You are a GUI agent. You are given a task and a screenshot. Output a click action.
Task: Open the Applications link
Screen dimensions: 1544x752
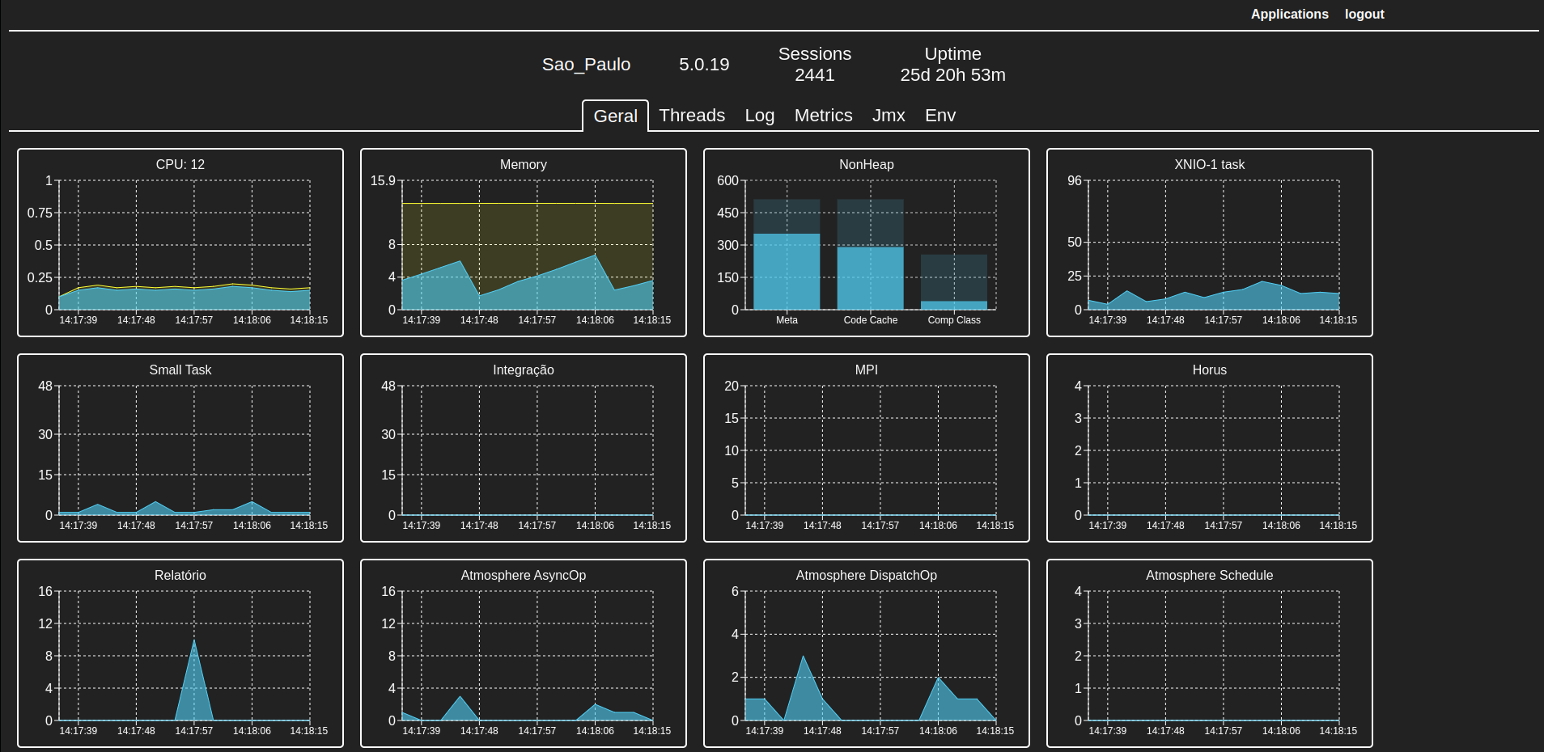pos(1289,14)
